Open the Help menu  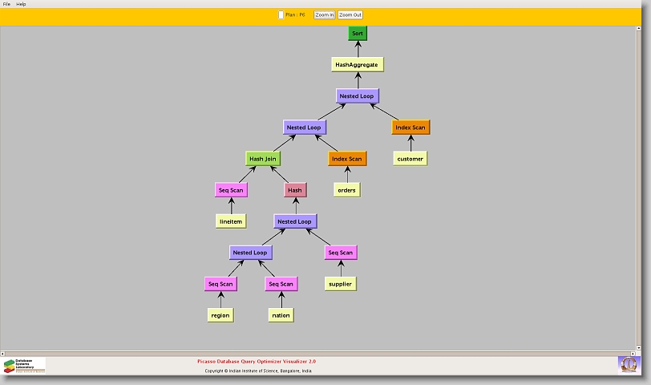[x=21, y=4]
